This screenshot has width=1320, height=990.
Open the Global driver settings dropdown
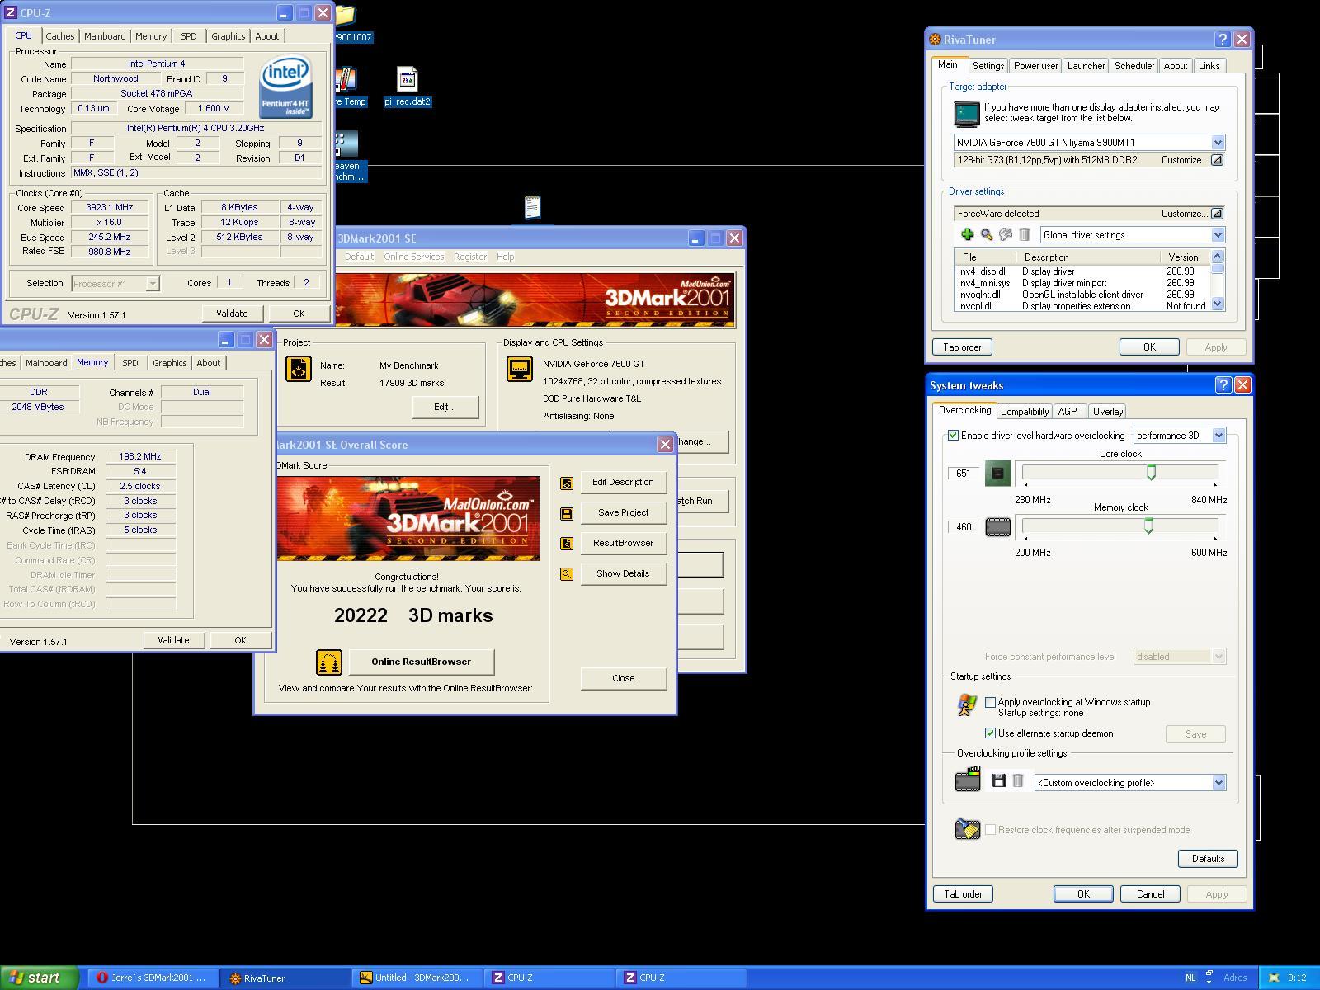(1218, 235)
